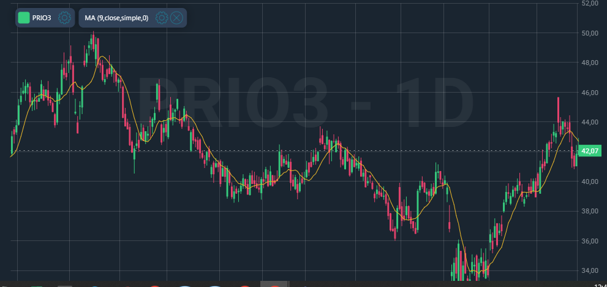Click the 46,00 price axis label

(x=590, y=93)
